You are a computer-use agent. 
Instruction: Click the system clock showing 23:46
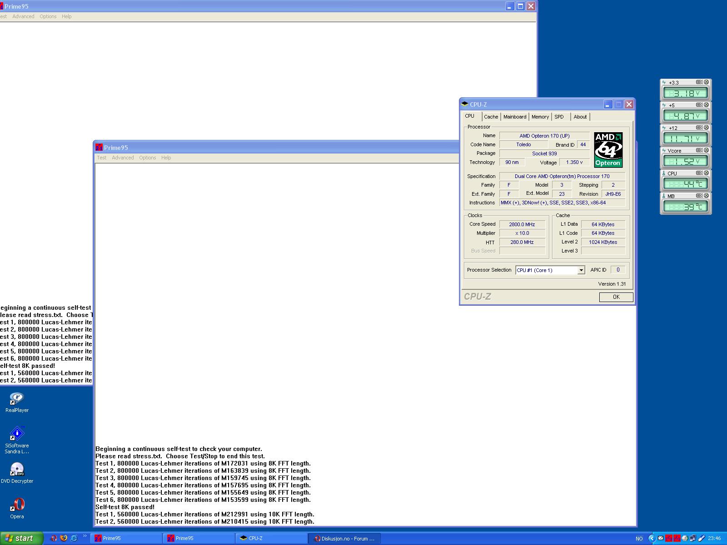714,539
